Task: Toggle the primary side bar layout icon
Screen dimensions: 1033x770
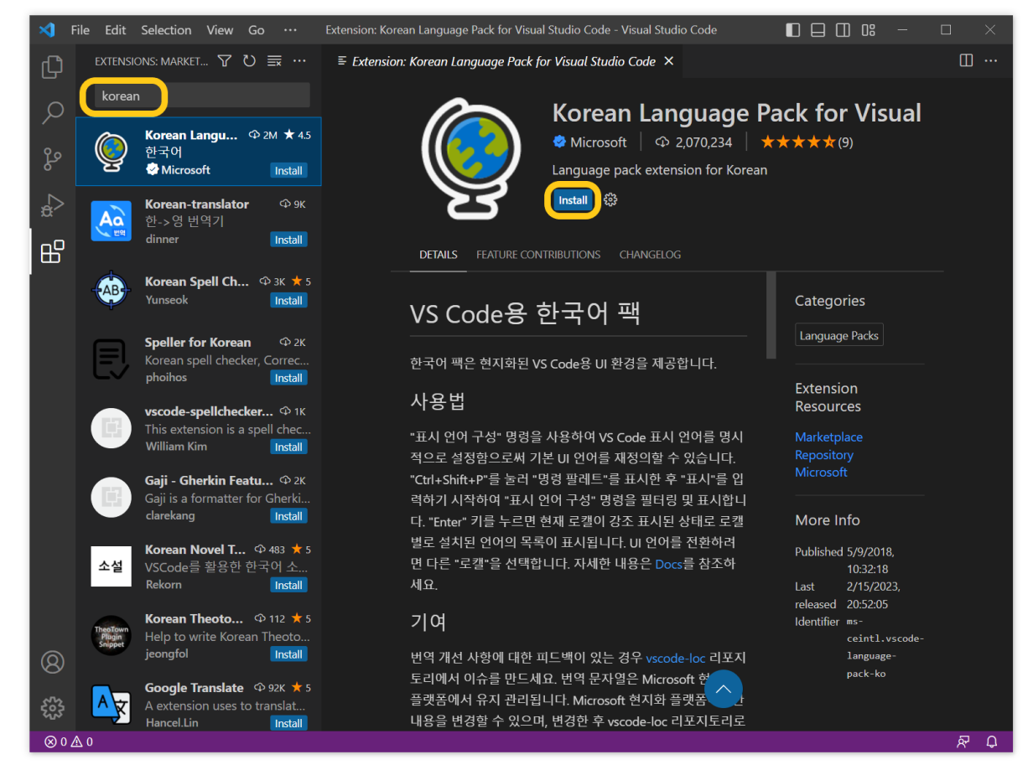Action: pyautogui.click(x=793, y=30)
